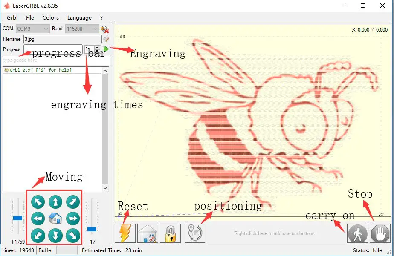Click the lightning Reset button
This screenshot has width=394, height=256.
pos(125,233)
